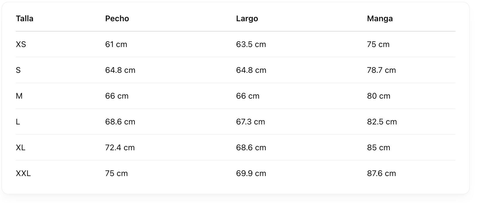Click the Largo column header
Image resolution: width=477 pixels, height=203 pixels.
[247, 19]
